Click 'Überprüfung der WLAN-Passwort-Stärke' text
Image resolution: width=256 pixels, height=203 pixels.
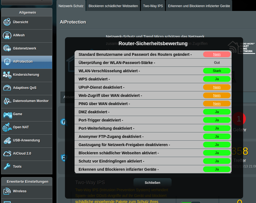pyautogui.click(x=117, y=63)
